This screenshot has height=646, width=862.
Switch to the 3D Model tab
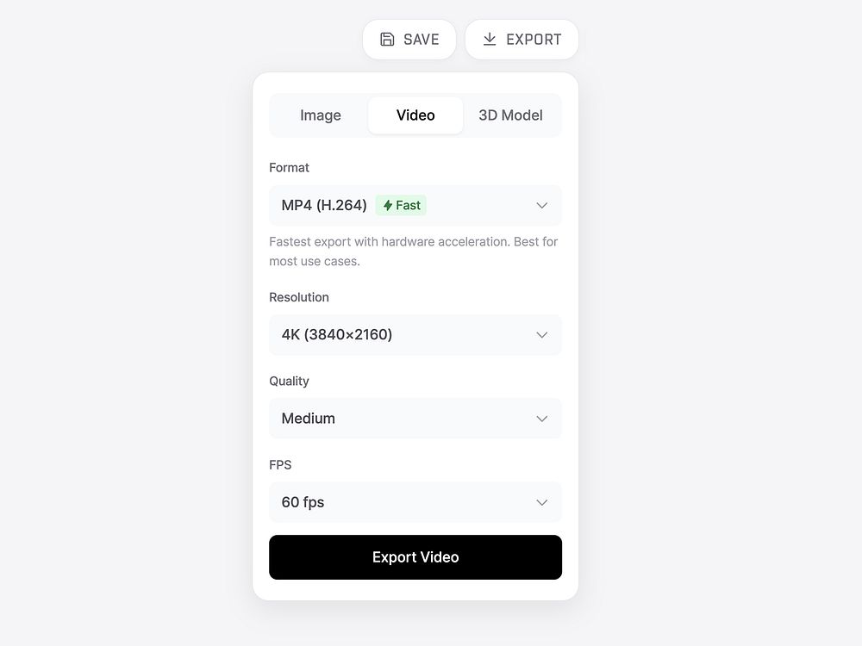coord(510,115)
